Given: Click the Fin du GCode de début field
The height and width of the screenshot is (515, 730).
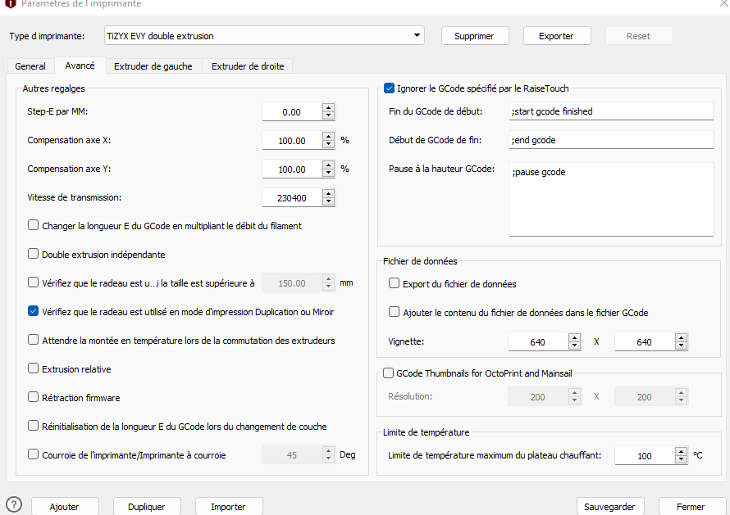Looking at the screenshot, I should 611,111.
